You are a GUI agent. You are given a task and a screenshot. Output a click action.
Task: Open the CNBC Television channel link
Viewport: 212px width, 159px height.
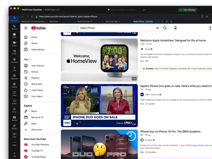(152, 95)
